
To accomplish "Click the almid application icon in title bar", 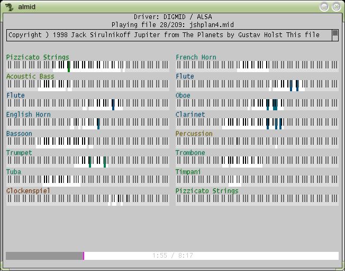I will (9, 6).
